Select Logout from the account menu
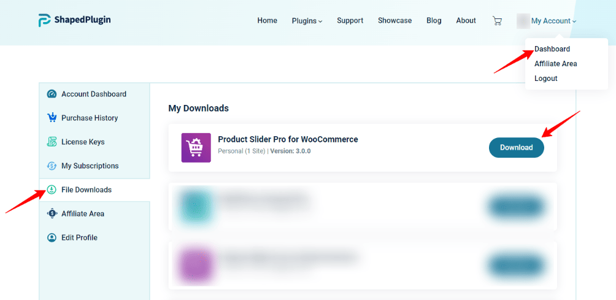 pyautogui.click(x=545, y=79)
